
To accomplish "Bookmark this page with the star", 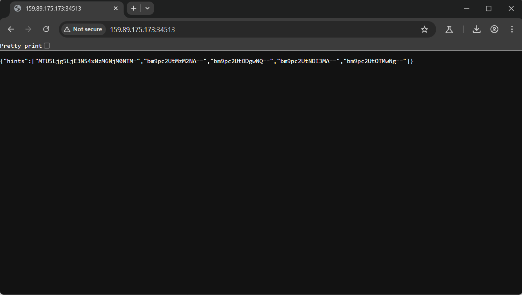I will point(424,29).
